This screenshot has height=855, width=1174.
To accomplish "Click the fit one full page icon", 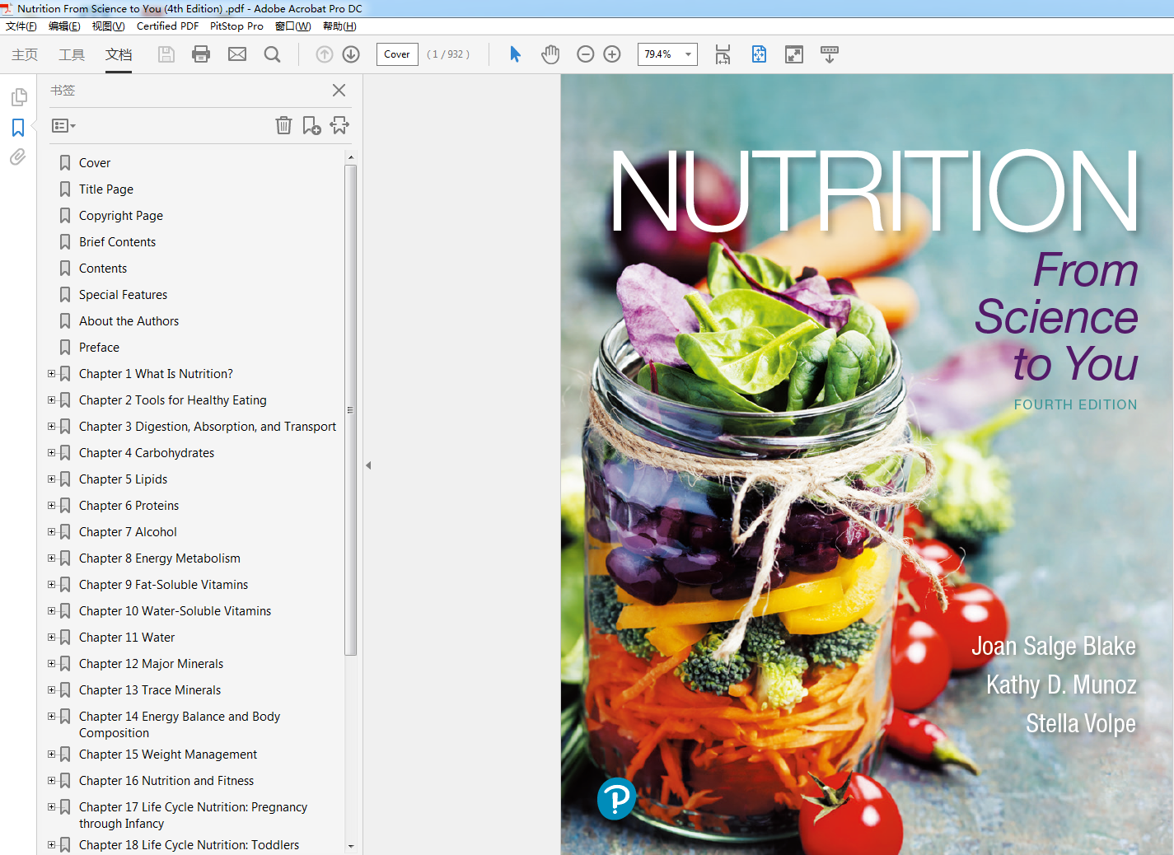I will [x=759, y=54].
